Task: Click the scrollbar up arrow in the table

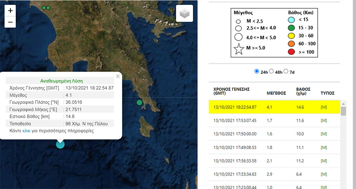Action: pos(343,103)
